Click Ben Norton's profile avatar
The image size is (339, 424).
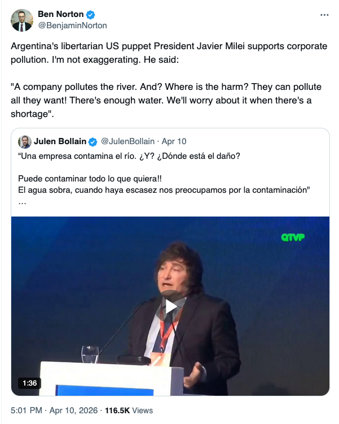(x=22, y=20)
